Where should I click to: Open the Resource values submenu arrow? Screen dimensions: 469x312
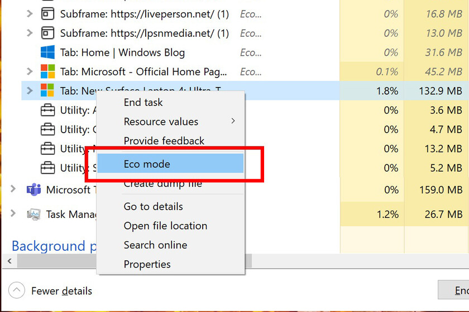coord(233,121)
